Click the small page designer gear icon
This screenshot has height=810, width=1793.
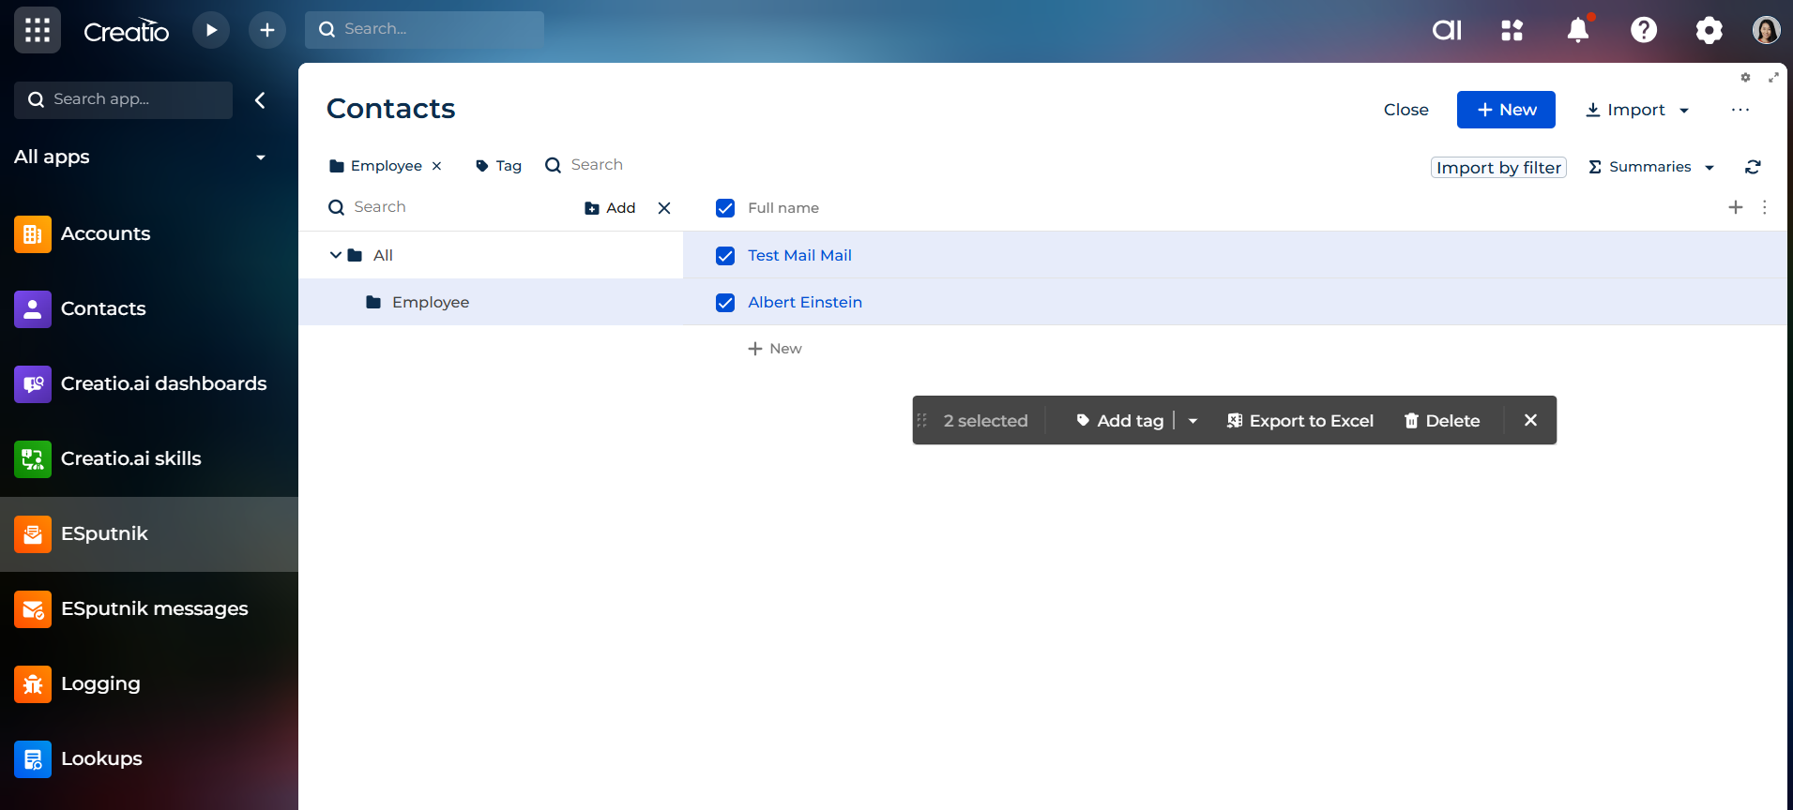[1745, 78]
